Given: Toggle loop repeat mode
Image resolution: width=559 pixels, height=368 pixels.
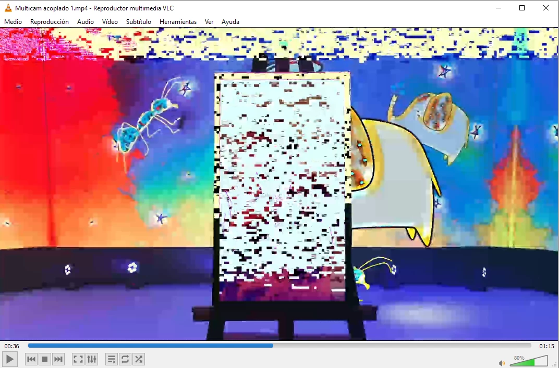Looking at the screenshot, I should tap(125, 359).
